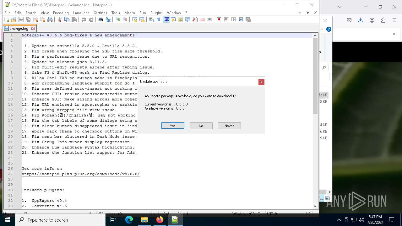Open the notepad-plus-plus.org downloads link
402x226 pixels.
(80, 174)
